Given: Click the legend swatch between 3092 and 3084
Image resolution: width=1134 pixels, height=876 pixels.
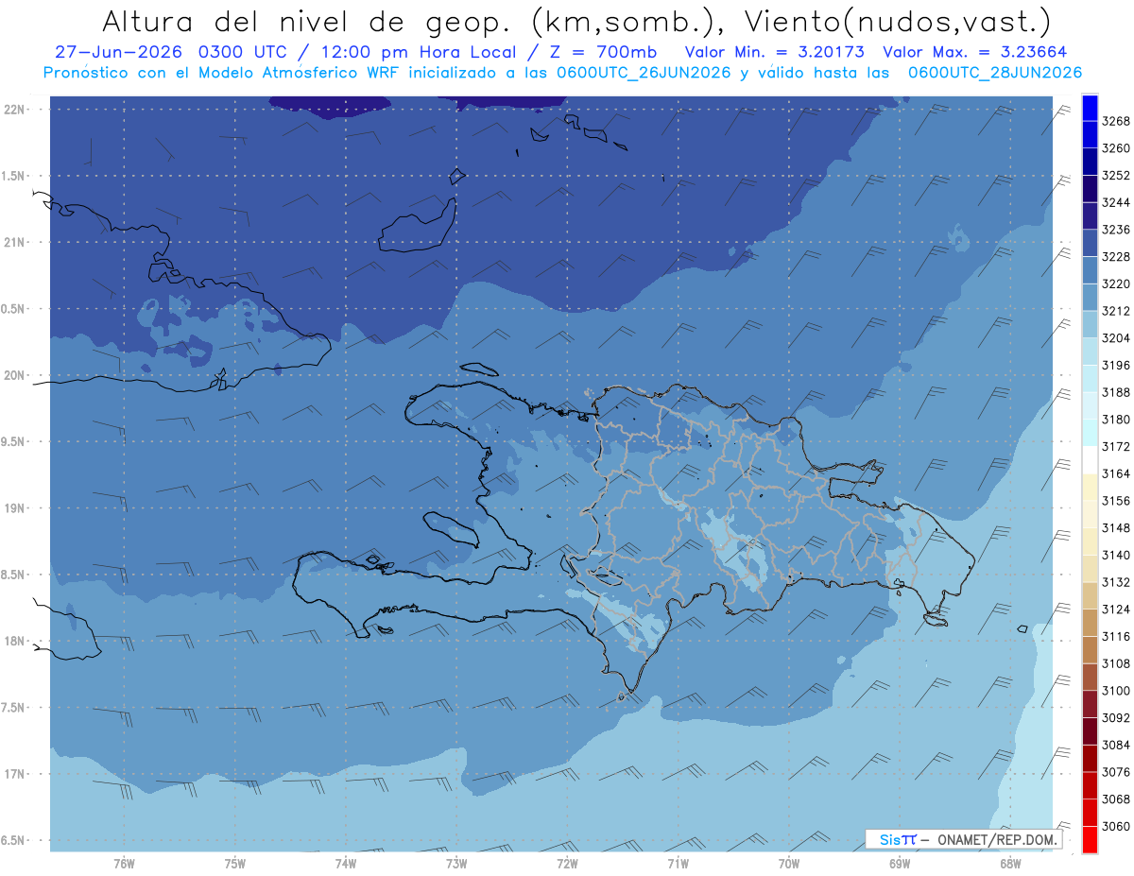Looking at the screenshot, I should pyautogui.click(x=1089, y=731).
